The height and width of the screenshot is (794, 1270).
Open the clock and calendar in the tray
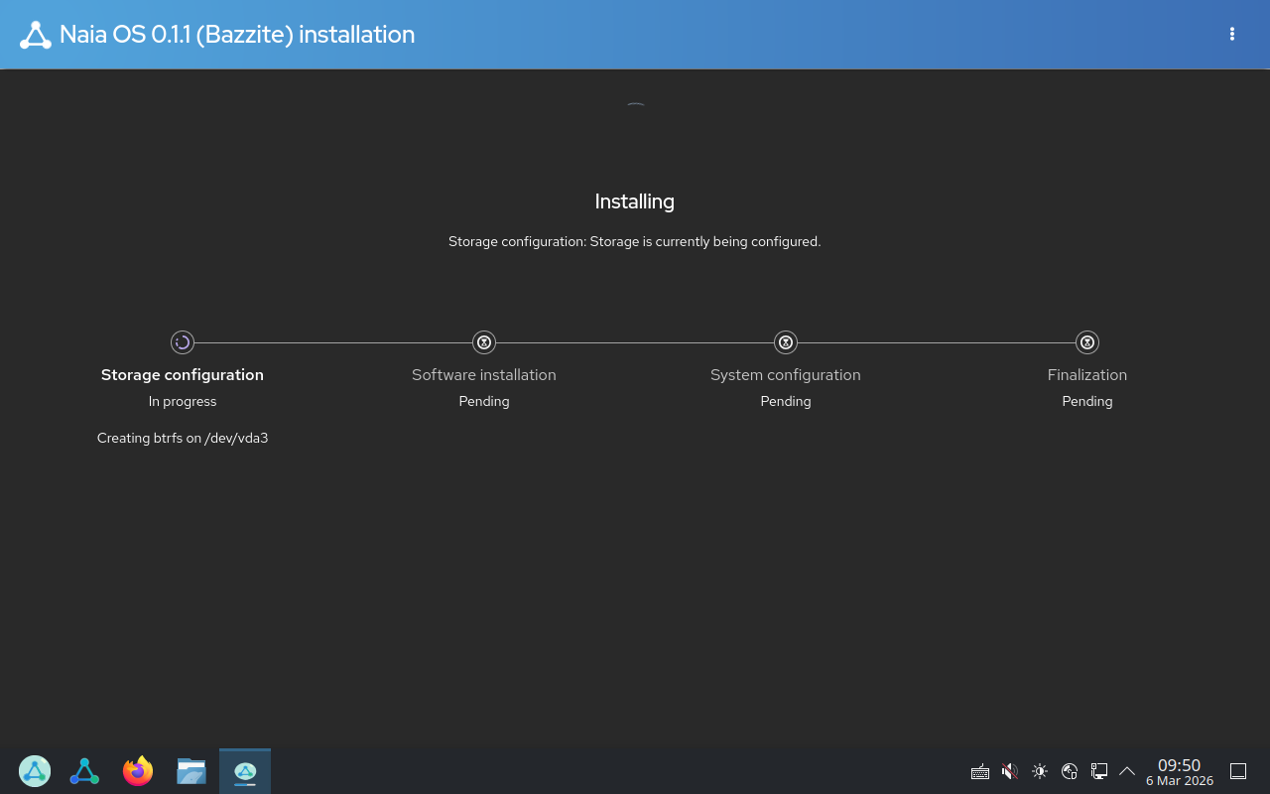coord(1179,771)
